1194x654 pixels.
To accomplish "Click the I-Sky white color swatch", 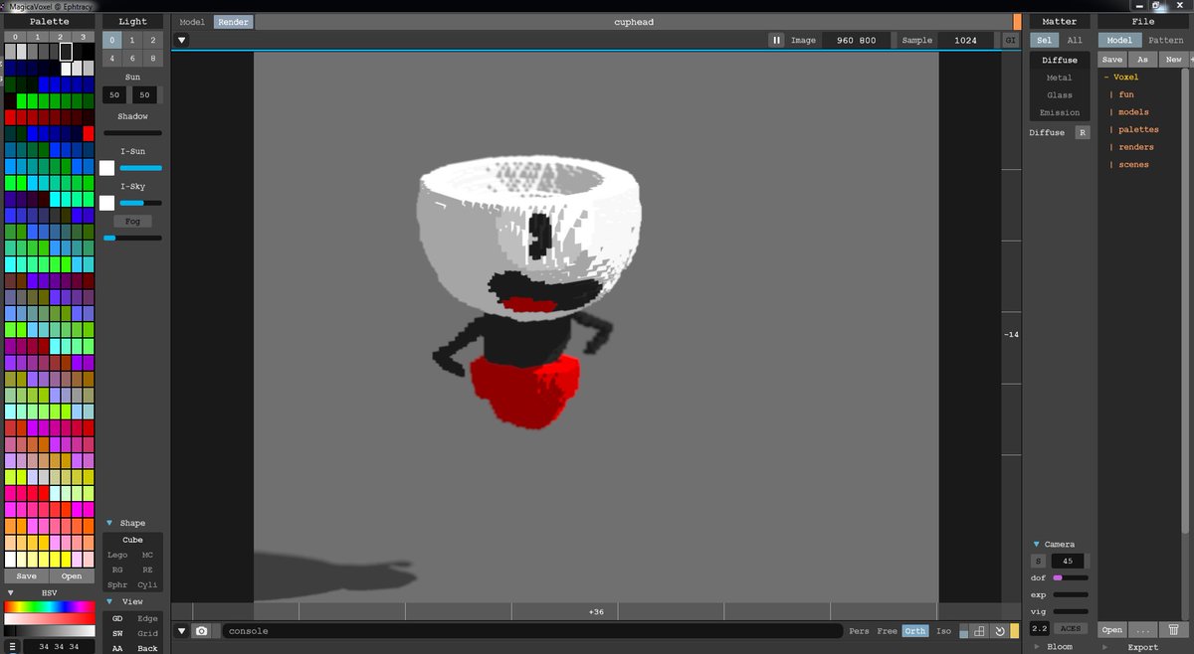I will [x=106, y=203].
